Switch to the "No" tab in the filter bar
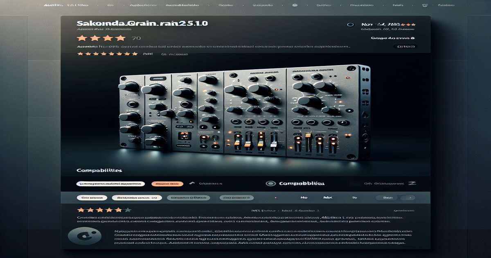Viewport: 491px width, 258px height. (x=304, y=197)
